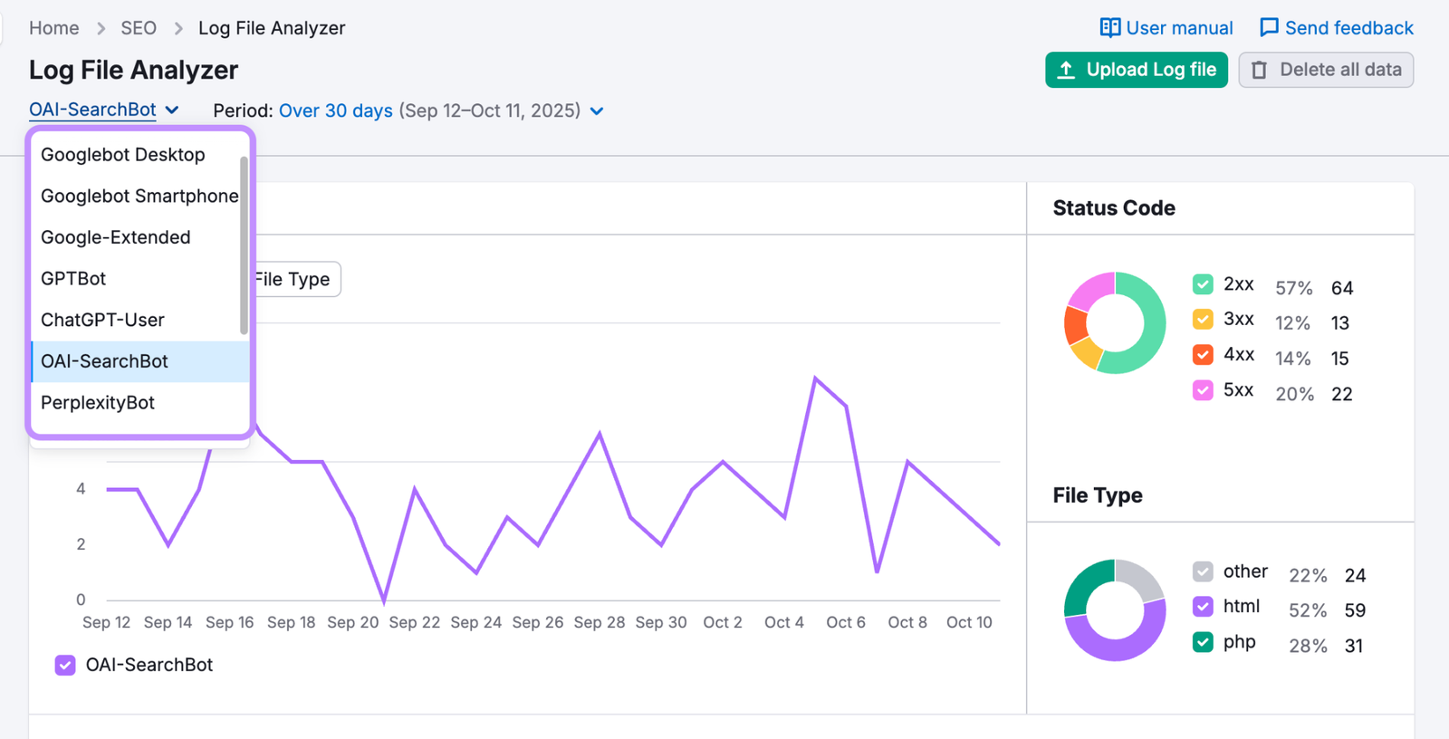Pick PerplexityBot from the bot list
1449x739 pixels.
click(140, 403)
